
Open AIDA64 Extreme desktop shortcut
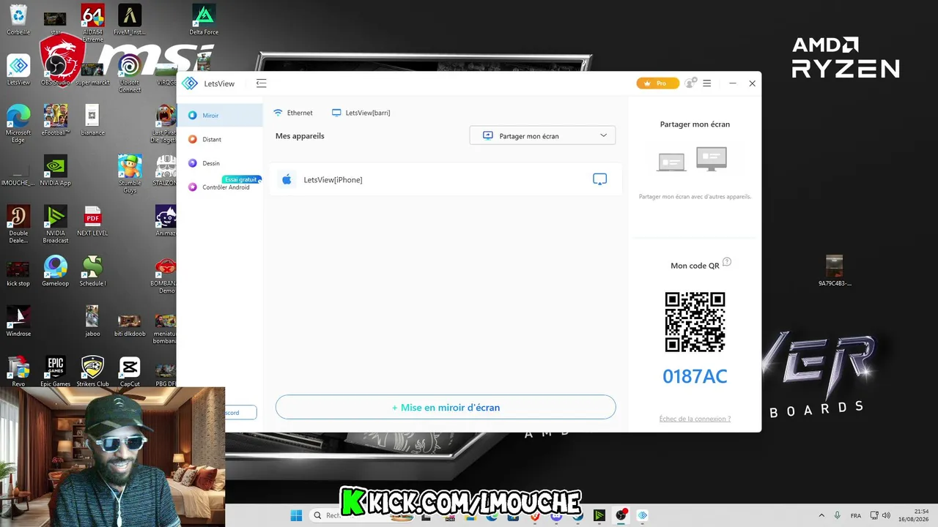[x=92, y=23]
